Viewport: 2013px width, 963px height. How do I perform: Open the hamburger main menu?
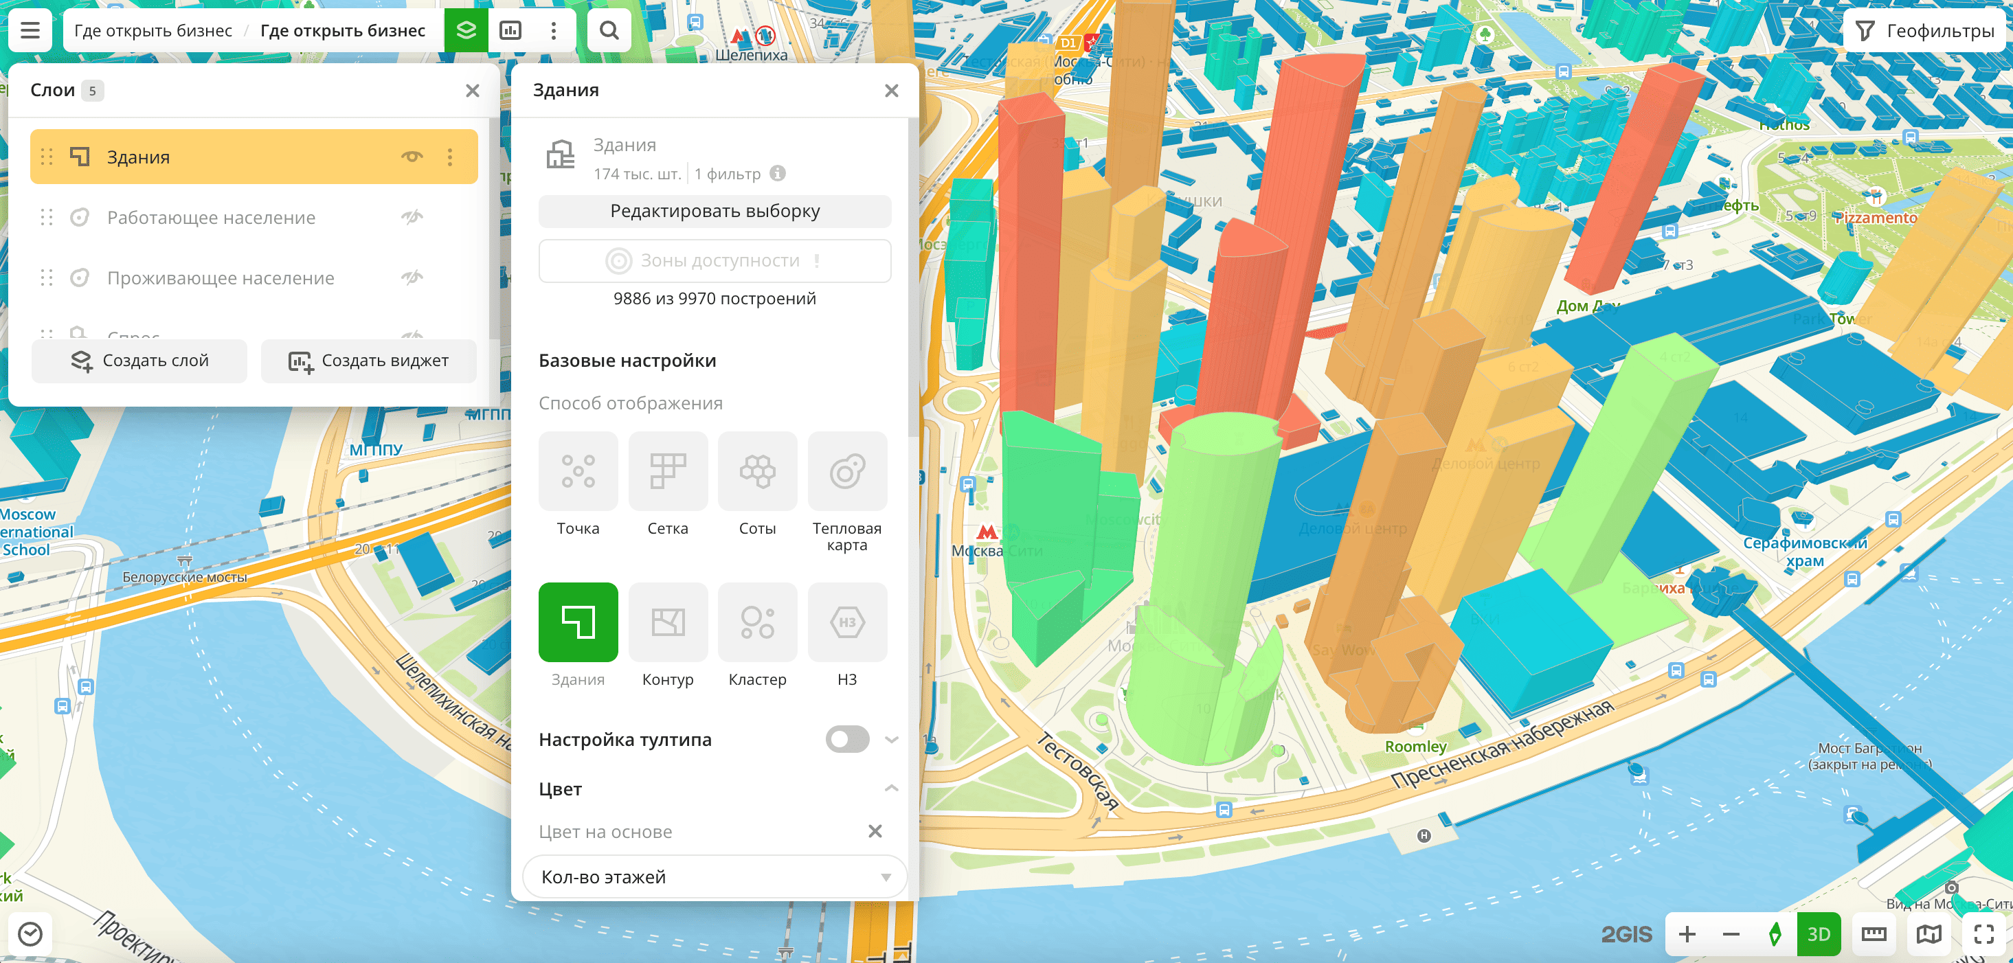pyautogui.click(x=30, y=30)
